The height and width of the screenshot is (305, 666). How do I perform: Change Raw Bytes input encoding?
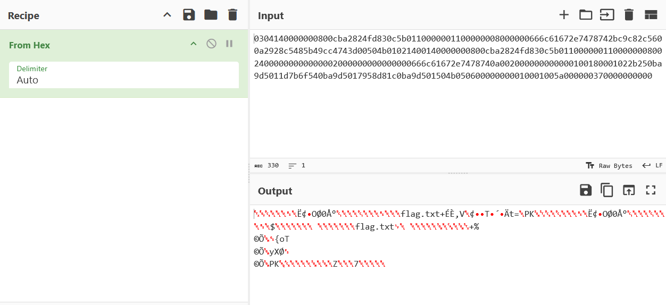pos(609,165)
